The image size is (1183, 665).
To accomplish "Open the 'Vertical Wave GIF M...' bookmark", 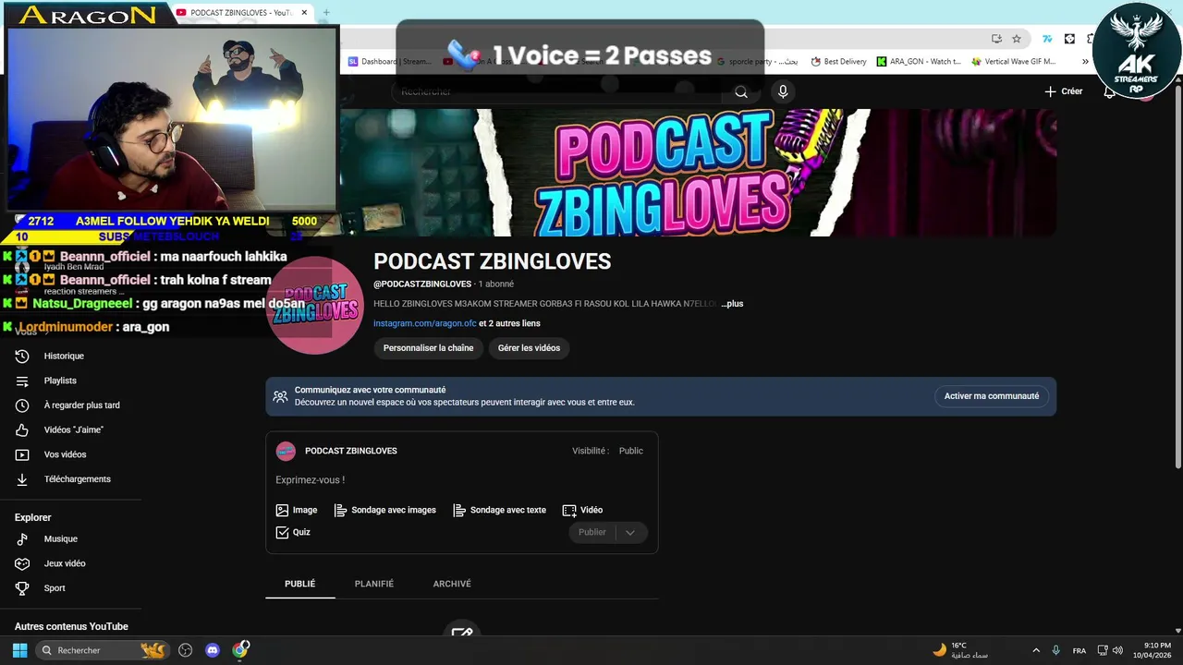I will [x=1013, y=62].
